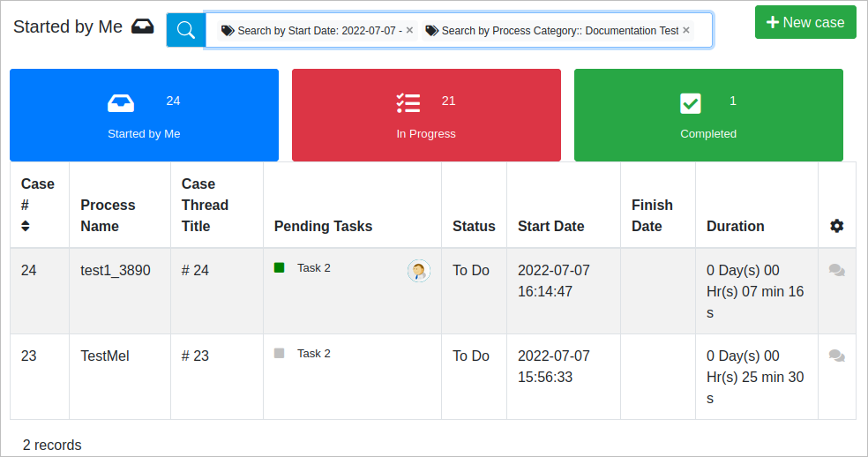
Task: Click gray status square for case 23
Action: 280,353
